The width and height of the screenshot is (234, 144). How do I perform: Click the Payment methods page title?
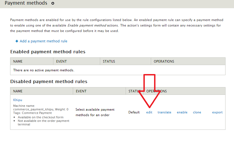click(26, 4)
